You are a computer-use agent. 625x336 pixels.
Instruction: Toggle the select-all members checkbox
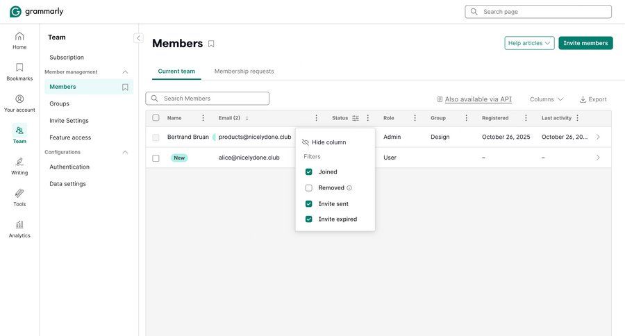pos(156,117)
